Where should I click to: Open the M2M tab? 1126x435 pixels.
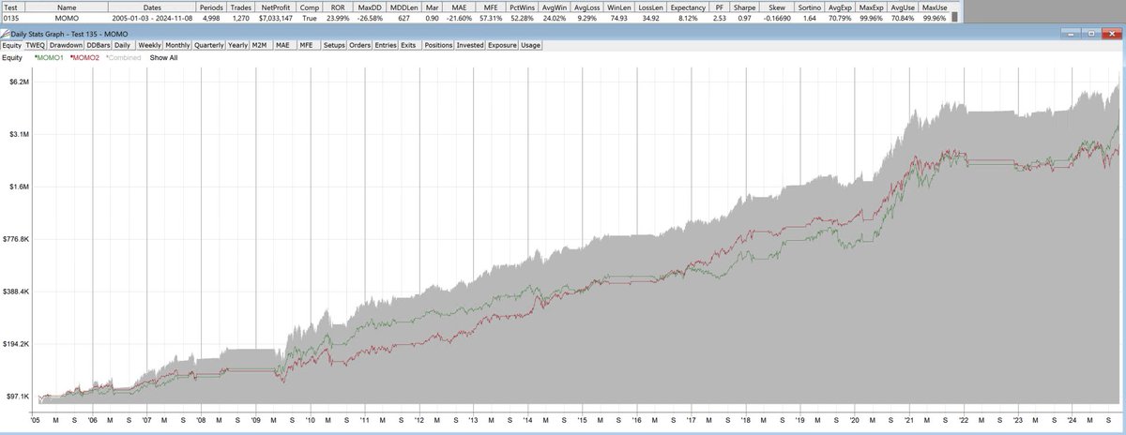262,44
